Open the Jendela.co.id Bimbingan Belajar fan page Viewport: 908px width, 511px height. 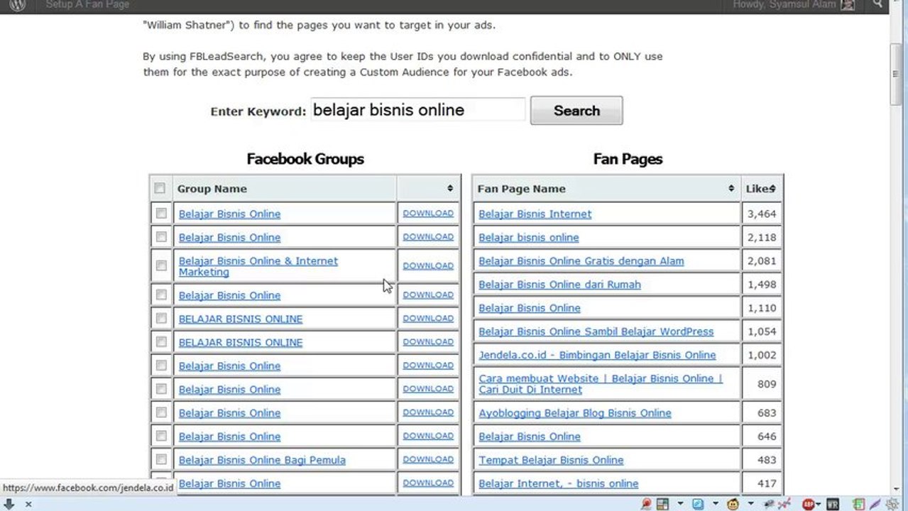[597, 354]
